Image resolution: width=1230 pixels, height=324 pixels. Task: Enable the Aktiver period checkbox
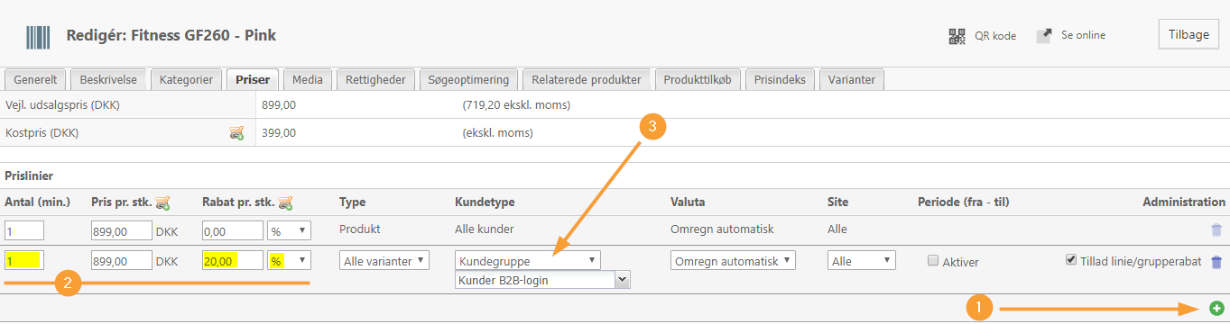tap(933, 261)
